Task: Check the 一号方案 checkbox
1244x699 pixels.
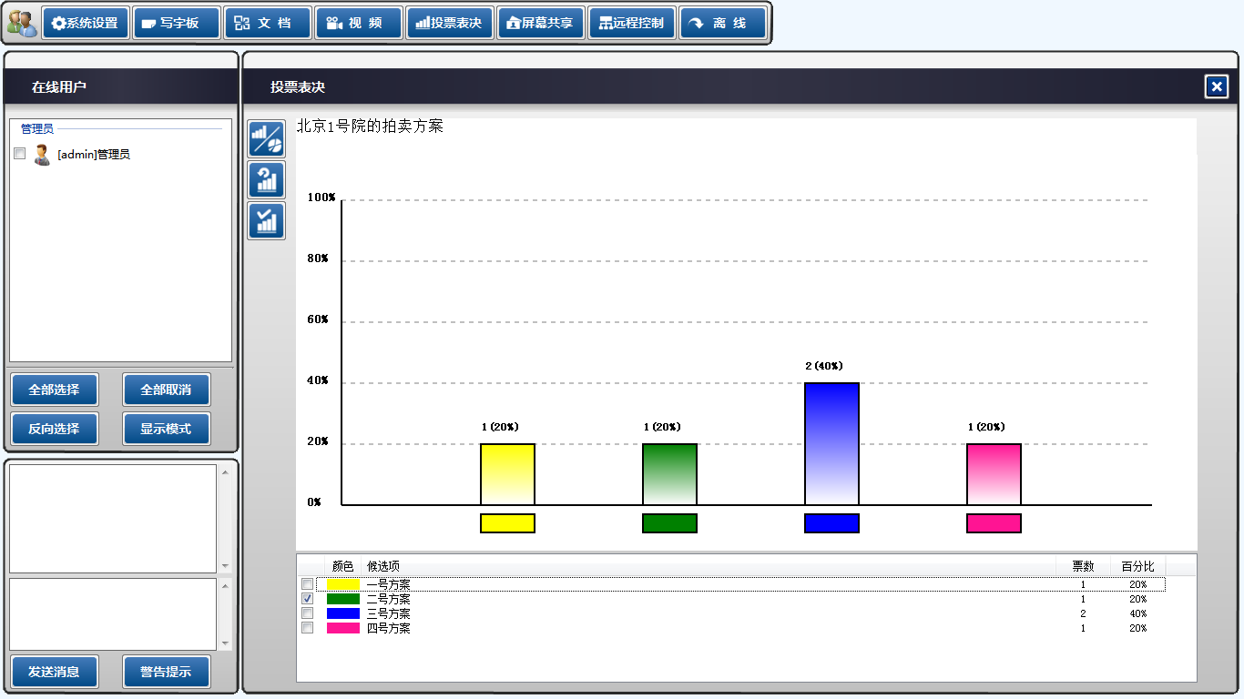Action: (308, 584)
